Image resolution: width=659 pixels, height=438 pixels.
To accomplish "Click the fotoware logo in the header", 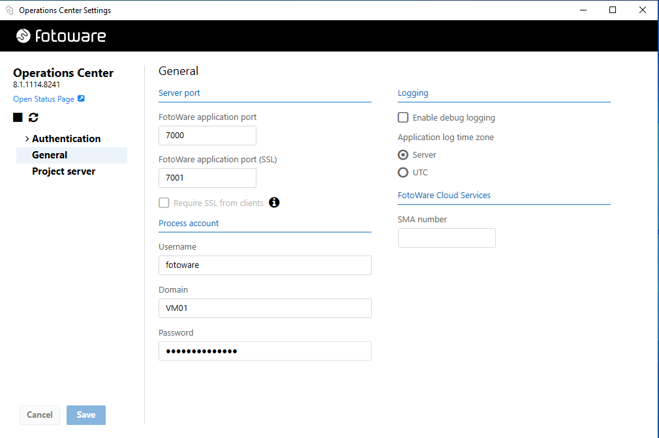I will coord(61,36).
